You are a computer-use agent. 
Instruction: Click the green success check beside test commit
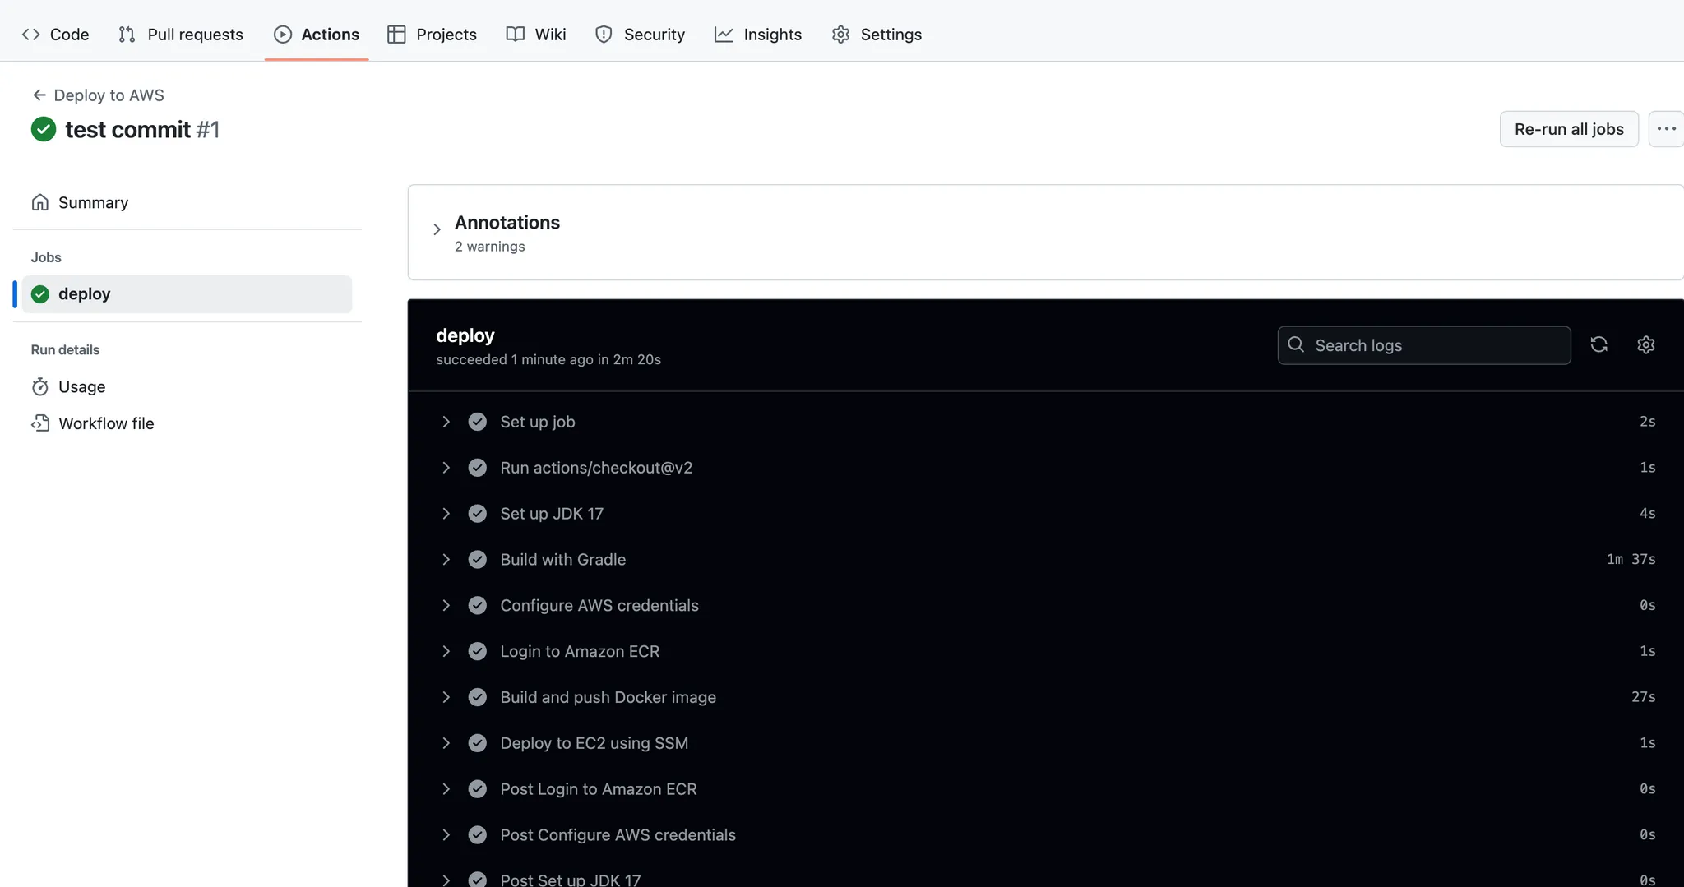[44, 130]
